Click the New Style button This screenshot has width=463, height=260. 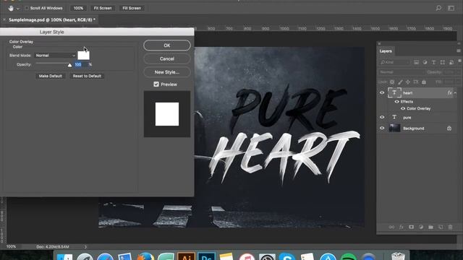167,72
